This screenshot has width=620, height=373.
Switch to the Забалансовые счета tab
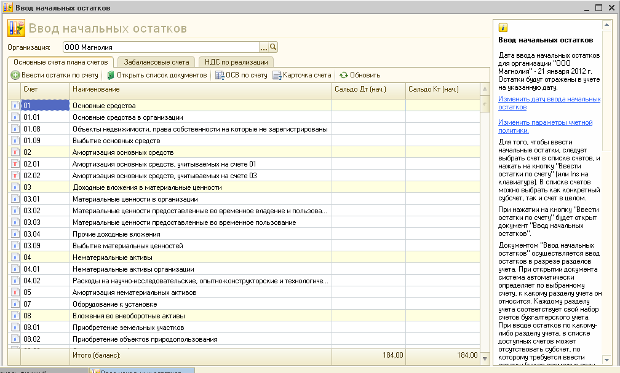[x=157, y=62]
